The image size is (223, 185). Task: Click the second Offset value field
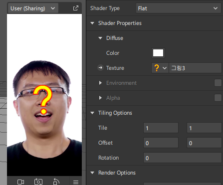click(204, 143)
